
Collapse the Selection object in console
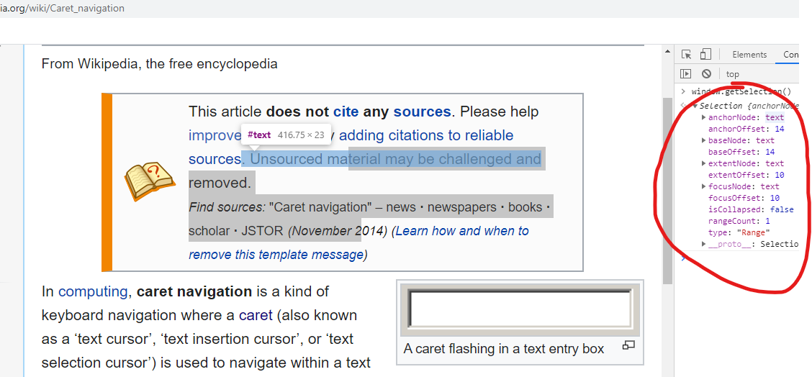[695, 106]
